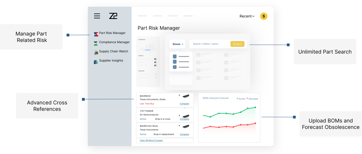
Task: Open the Browse dropdown
Action: click(177, 44)
